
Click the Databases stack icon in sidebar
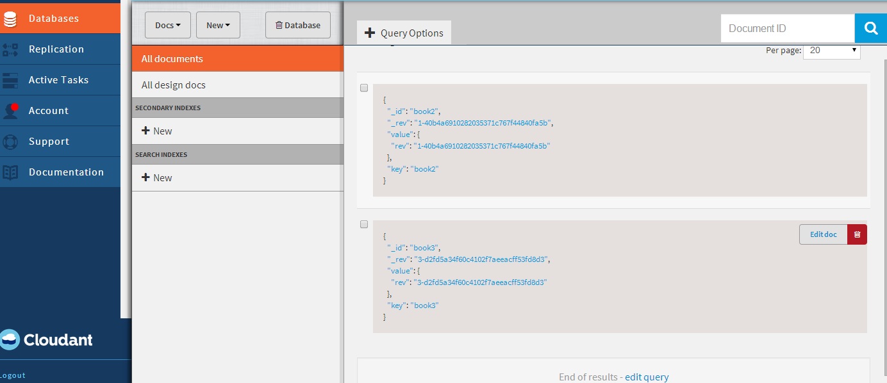point(10,19)
